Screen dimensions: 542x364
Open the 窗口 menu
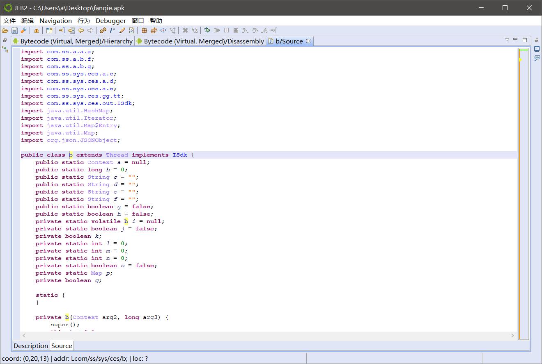[138, 20]
